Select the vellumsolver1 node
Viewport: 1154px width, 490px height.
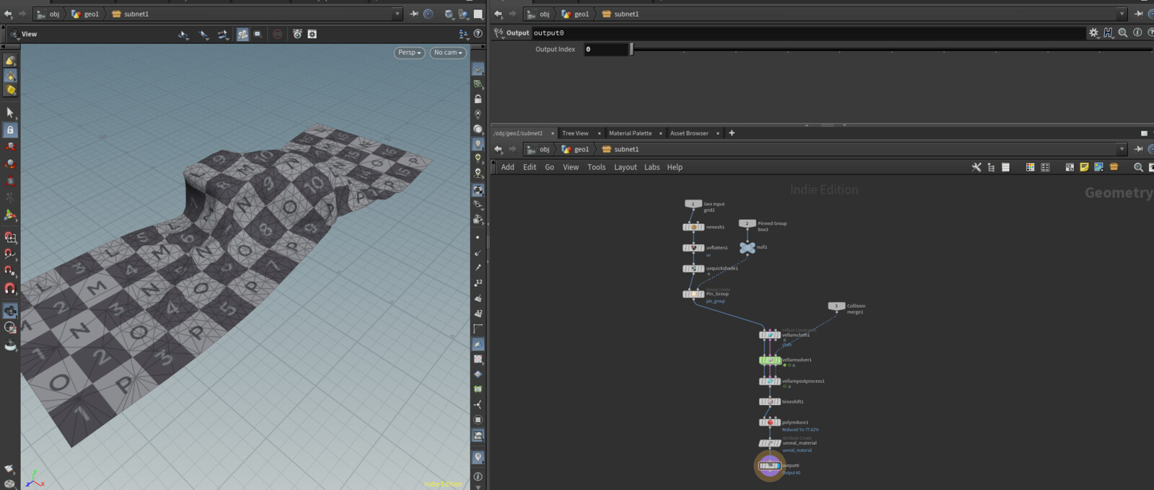pyautogui.click(x=770, y=360)
